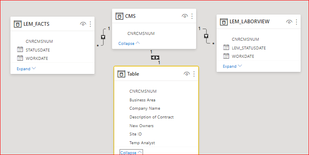The height and width of the screenshot is (155, 309).
Task: Select the LEM_FACTS table title
Action: coord(37,24)
